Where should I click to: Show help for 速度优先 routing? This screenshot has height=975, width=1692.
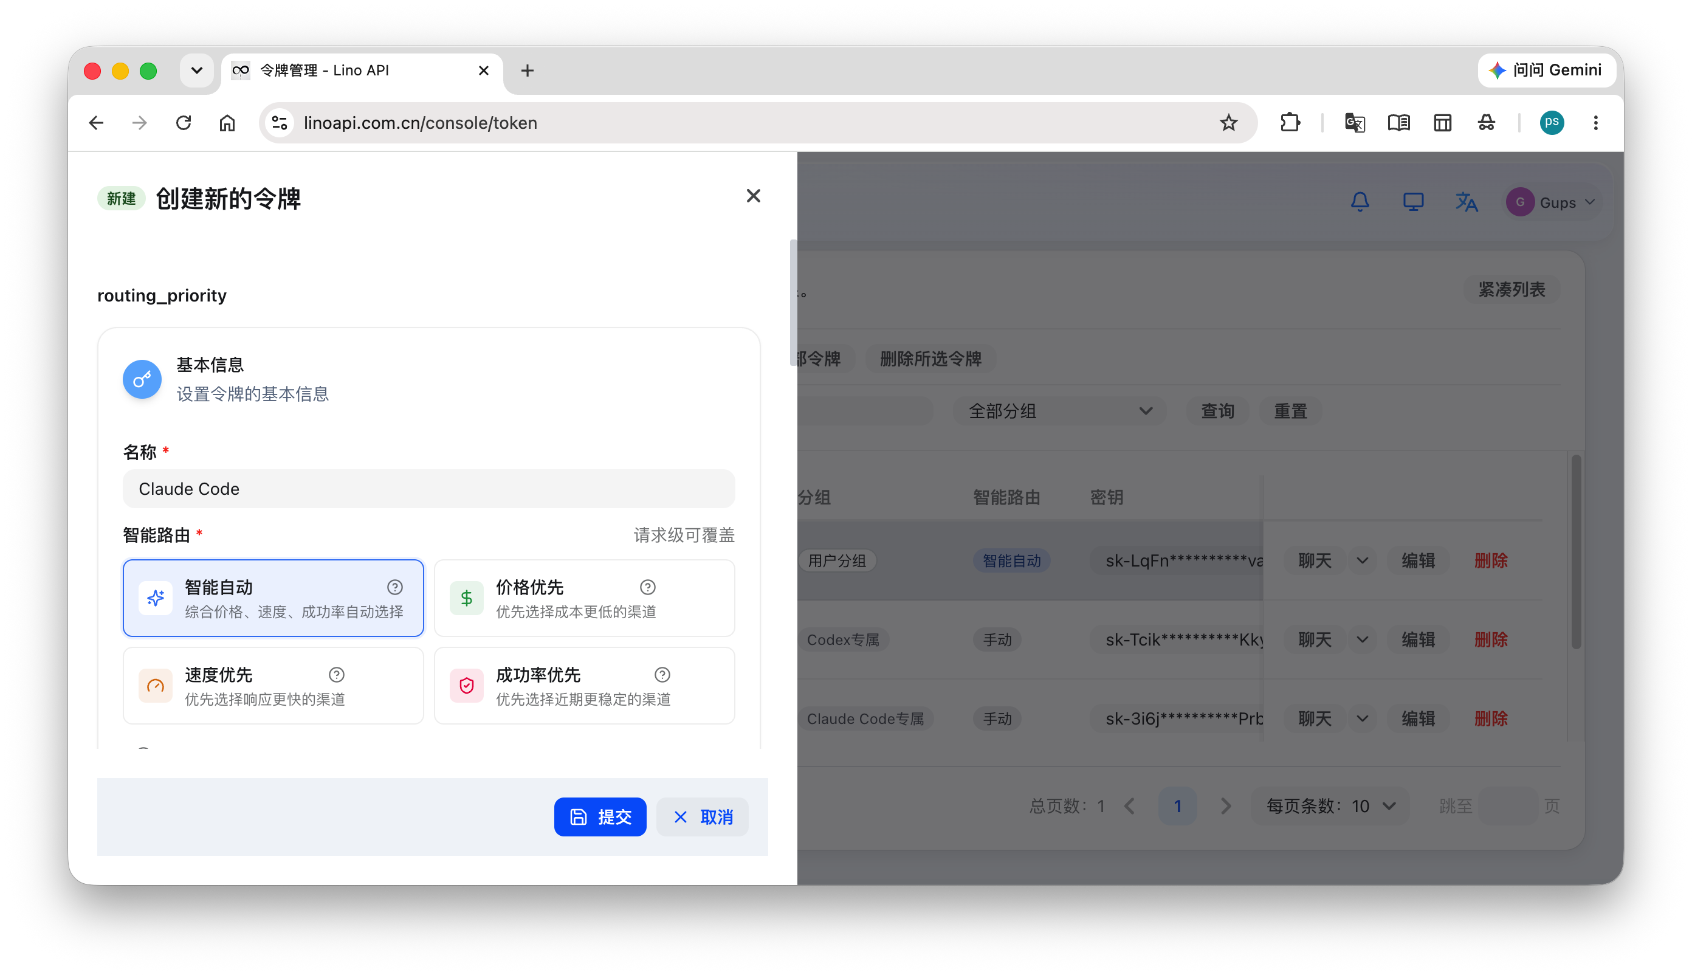(x=337, y=674)
